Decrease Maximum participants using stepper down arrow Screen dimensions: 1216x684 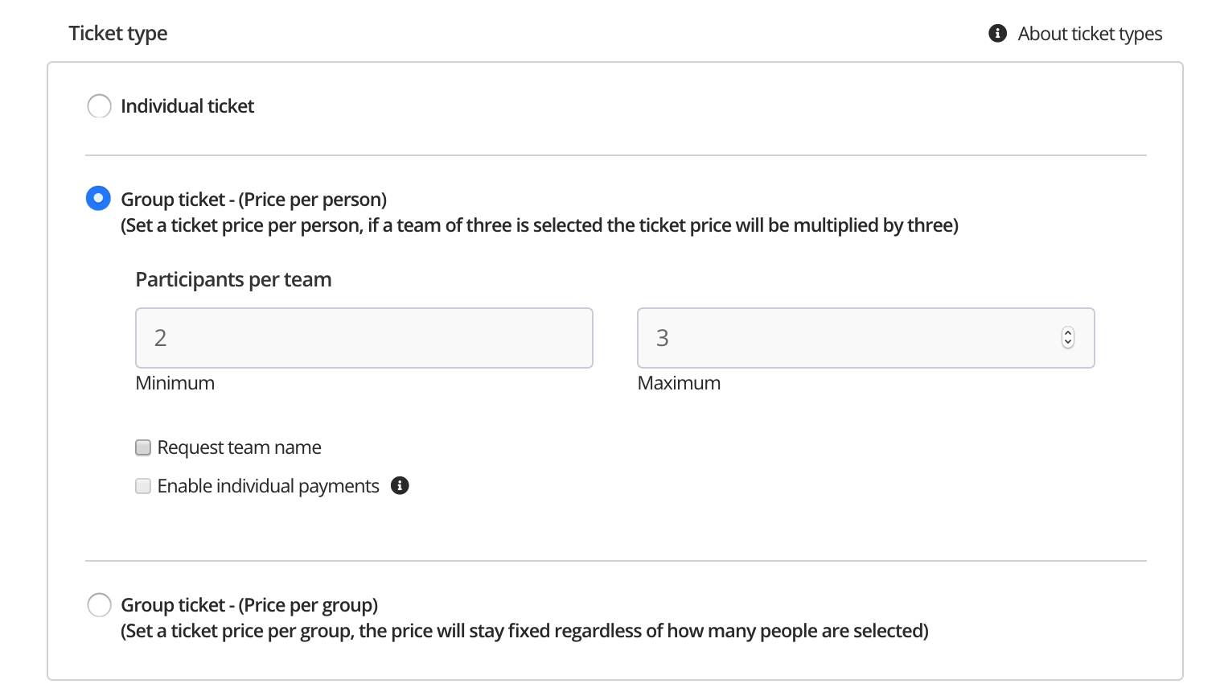(1068, 343)
